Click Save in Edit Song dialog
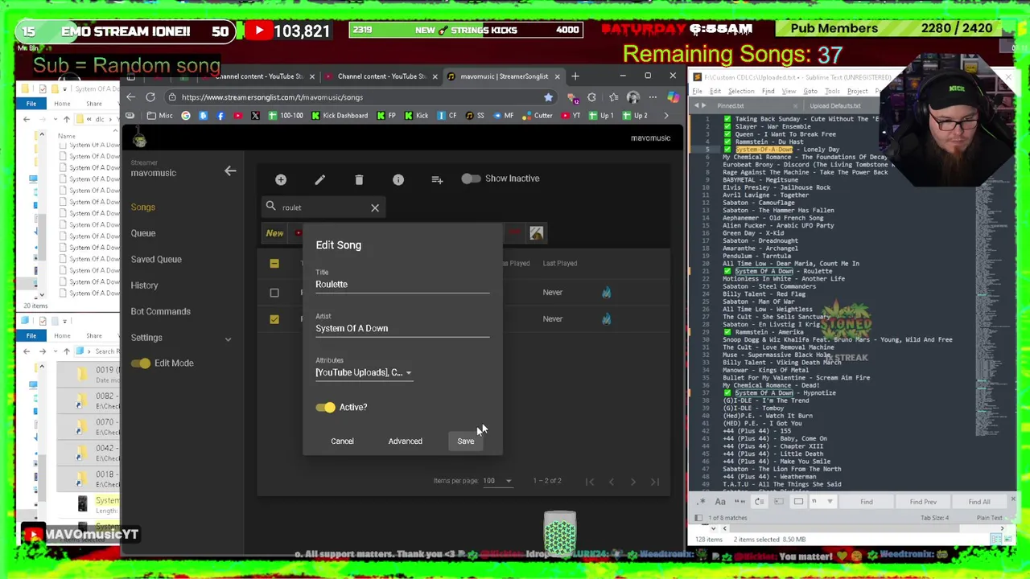 [466, 441]
